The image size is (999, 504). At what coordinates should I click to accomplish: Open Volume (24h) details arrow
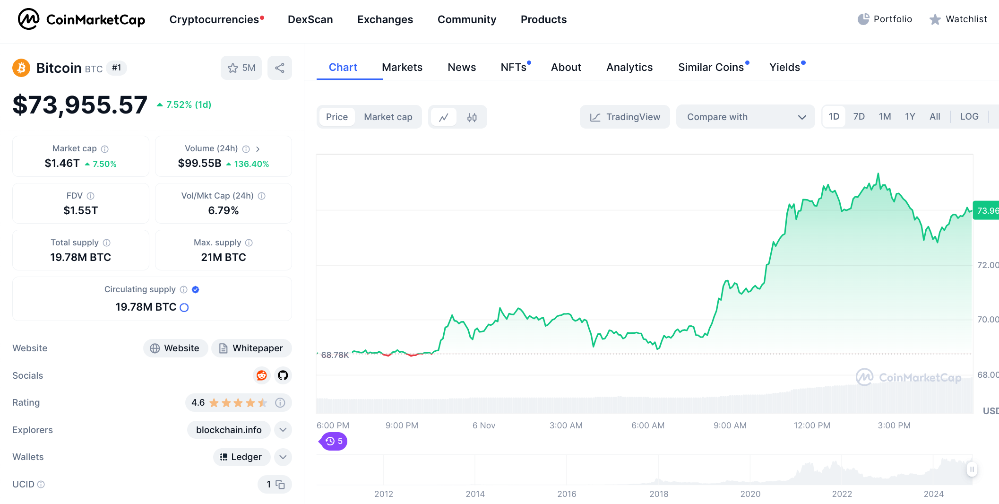coord(258,149)
